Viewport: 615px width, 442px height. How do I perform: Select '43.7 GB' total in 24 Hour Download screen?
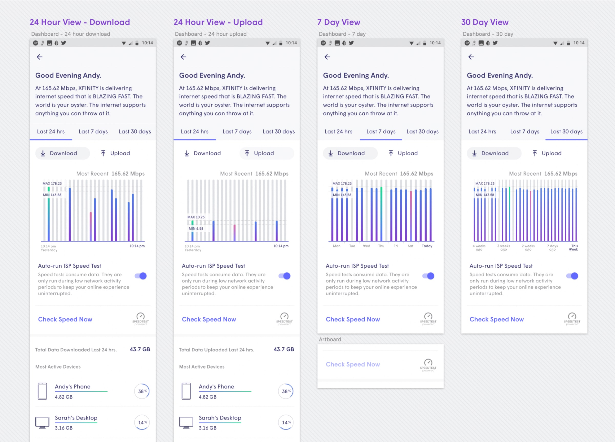(x=140, y=349)
